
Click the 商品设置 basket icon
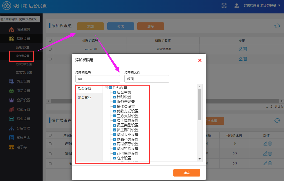click(x=11, y=91)
